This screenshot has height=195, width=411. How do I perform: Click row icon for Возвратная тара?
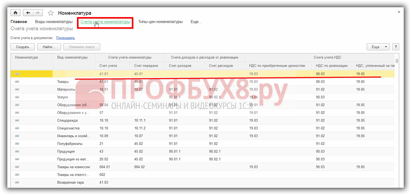17,182
